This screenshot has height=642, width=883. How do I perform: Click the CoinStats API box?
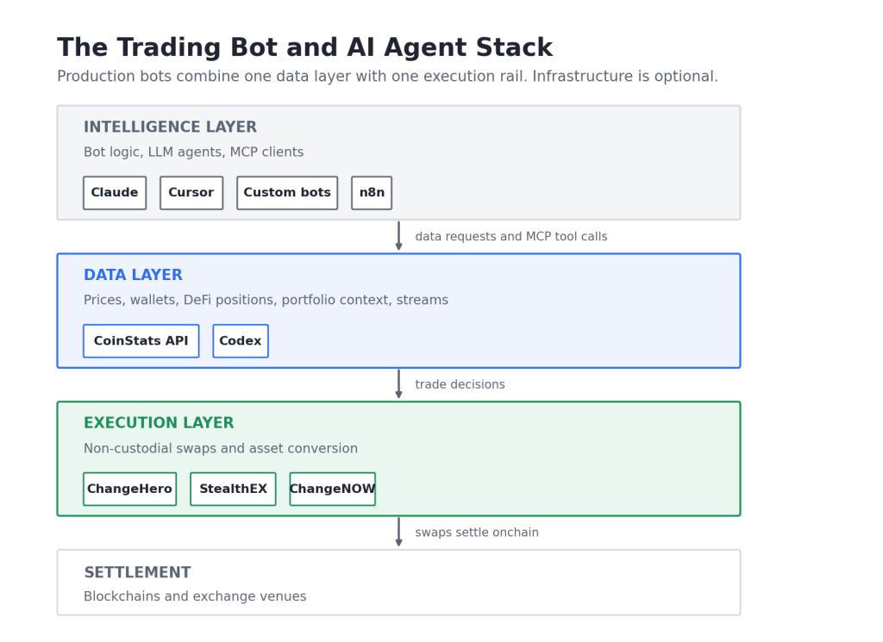[141, 341]
